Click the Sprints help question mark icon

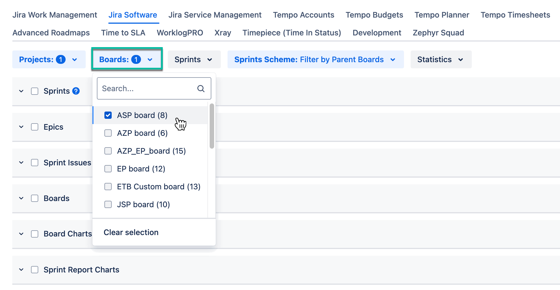tap(76, 91)
